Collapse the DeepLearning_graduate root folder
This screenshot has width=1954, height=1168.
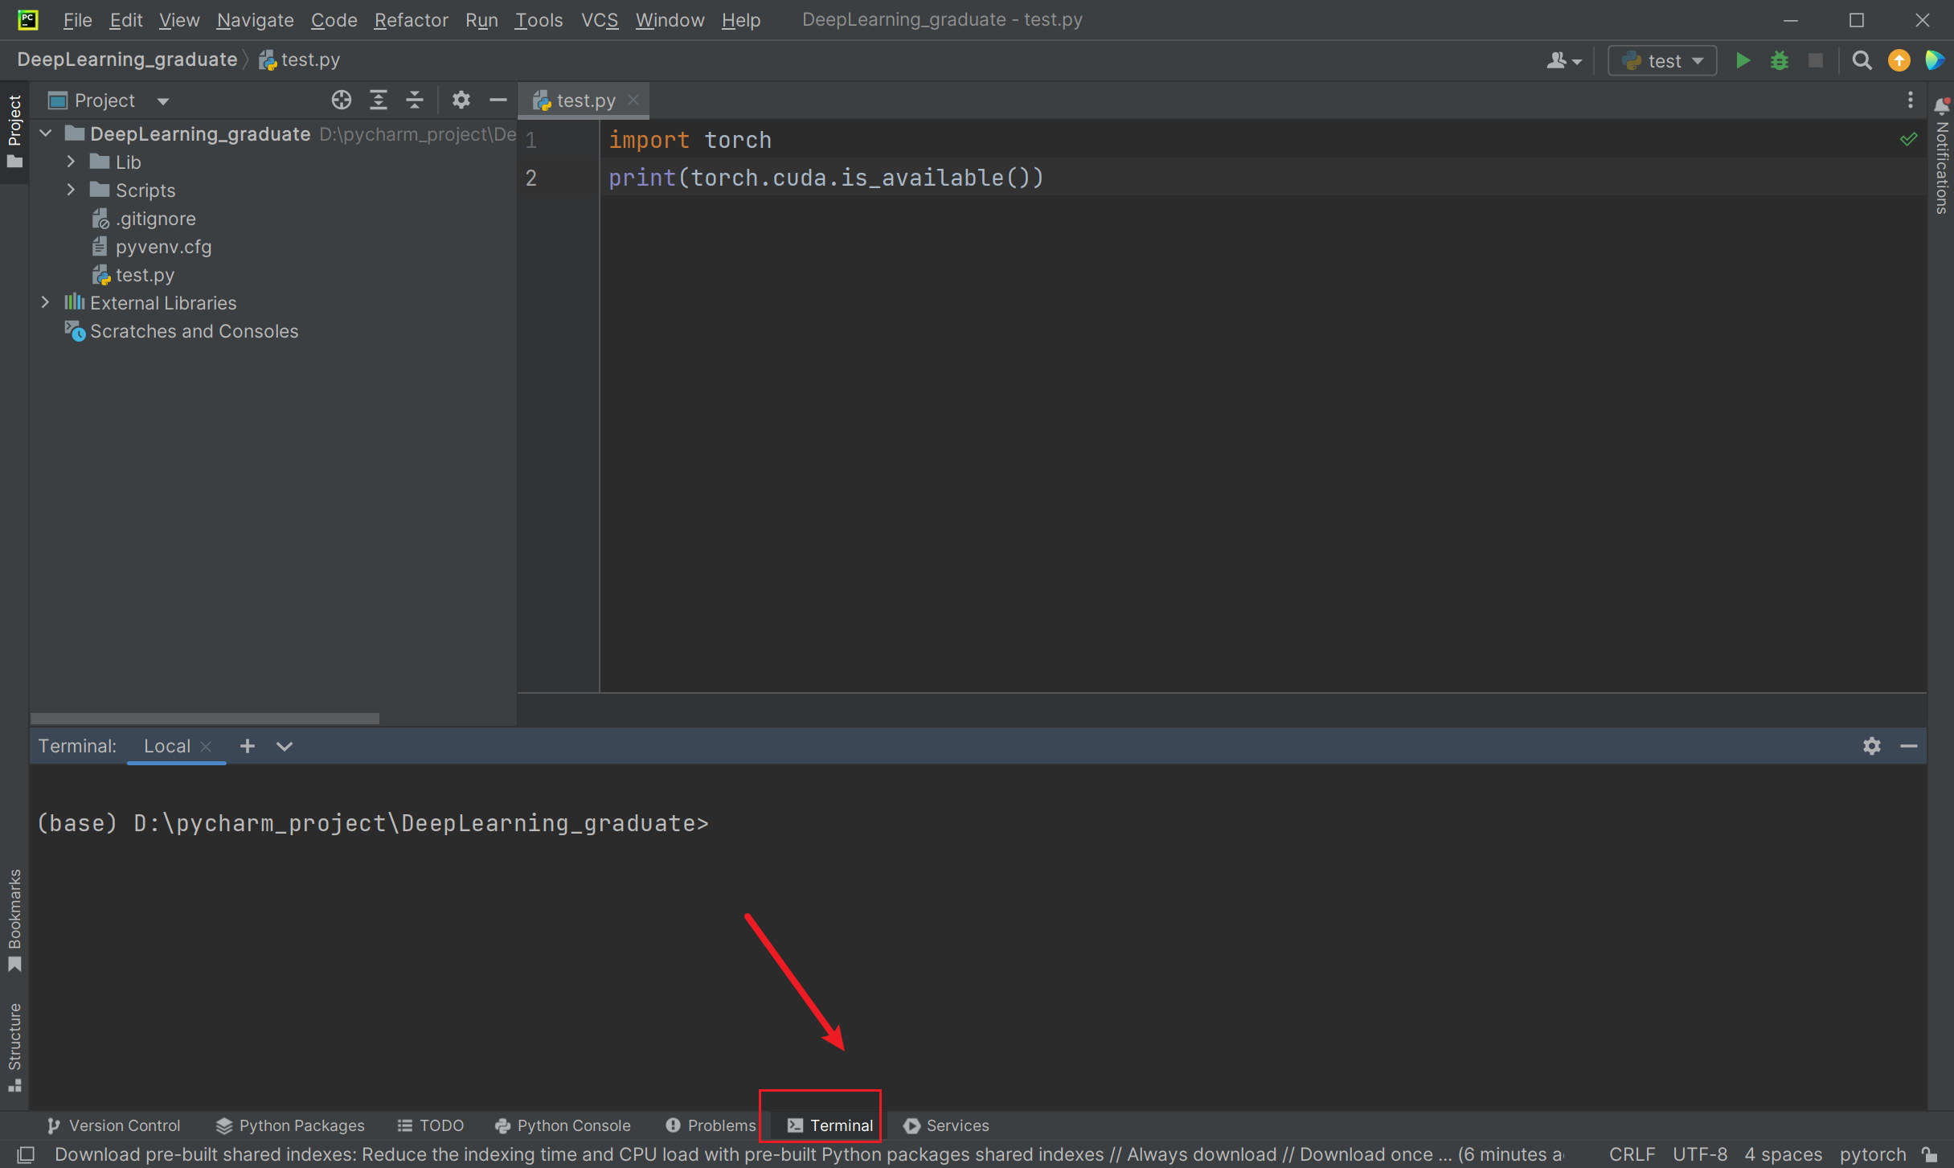[46, 133]
